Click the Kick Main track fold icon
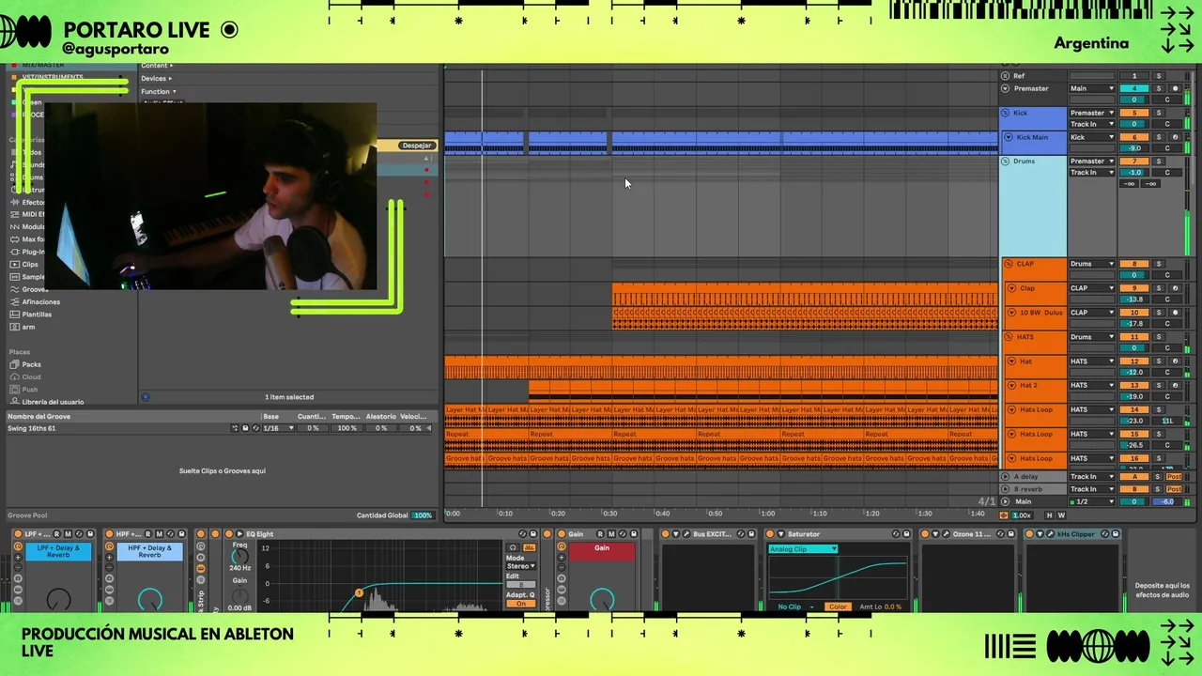The image size is (1202, 676). tap(1009, 137)
